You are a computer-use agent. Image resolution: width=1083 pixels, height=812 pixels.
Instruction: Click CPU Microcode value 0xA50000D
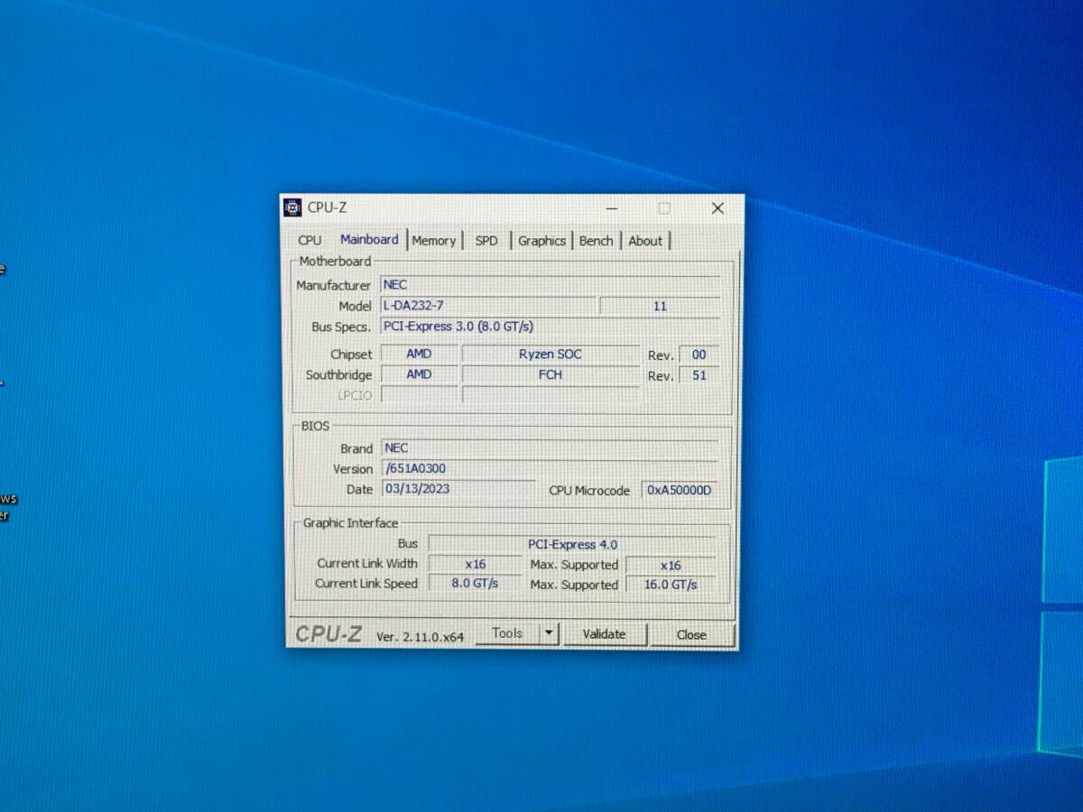680,491
